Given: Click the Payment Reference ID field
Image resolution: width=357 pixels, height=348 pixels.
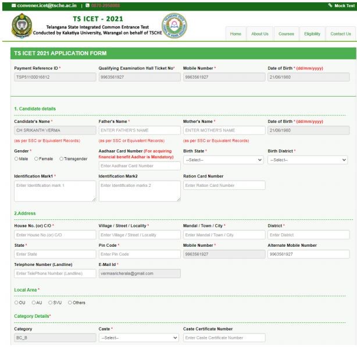Looking at the screenshot, I should click(x=55, y=77).
